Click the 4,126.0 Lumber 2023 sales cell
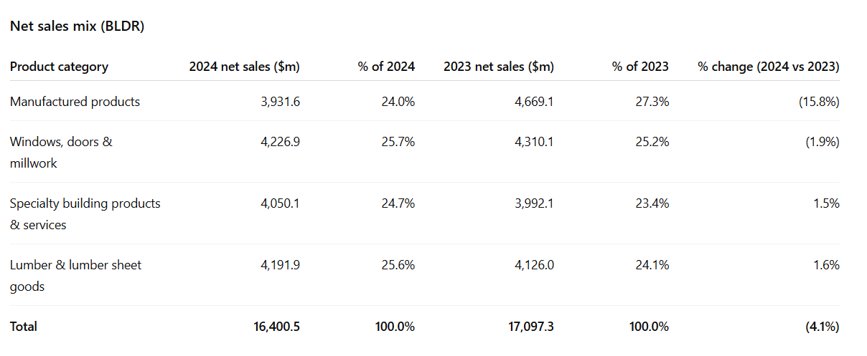867x356 pixels. tap(534, 265)
